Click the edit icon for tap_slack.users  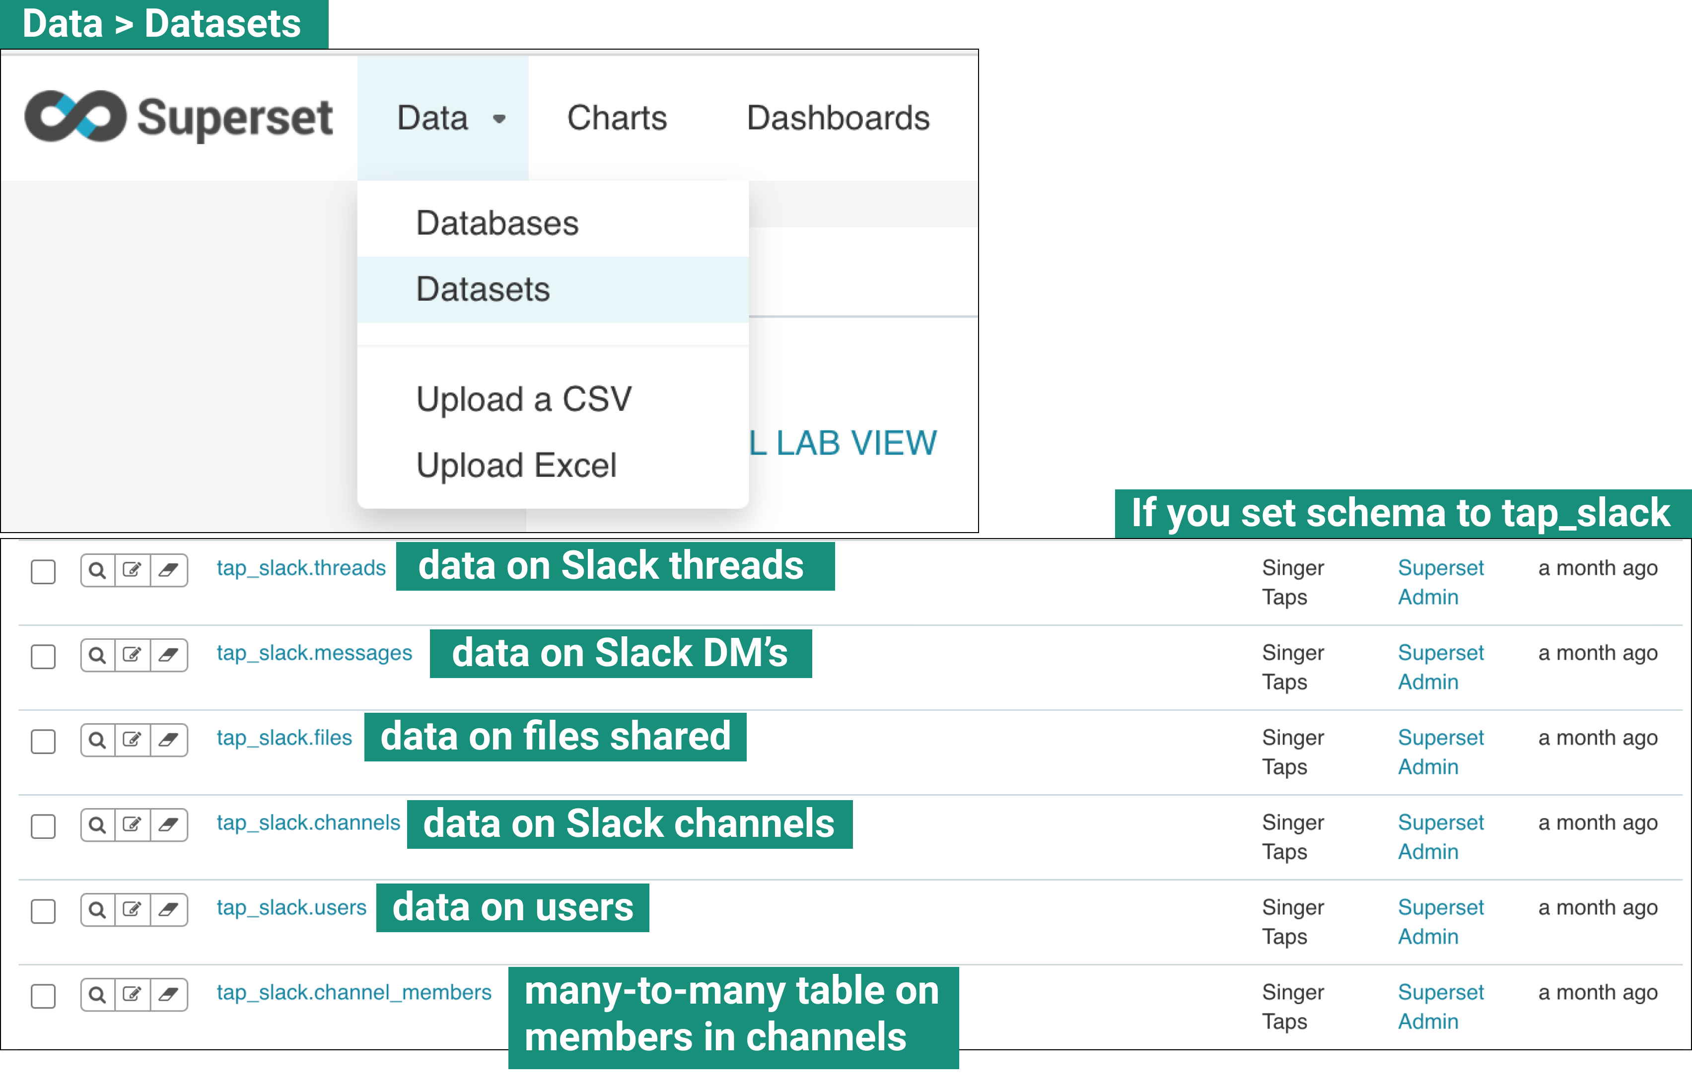tap(134, 909)
